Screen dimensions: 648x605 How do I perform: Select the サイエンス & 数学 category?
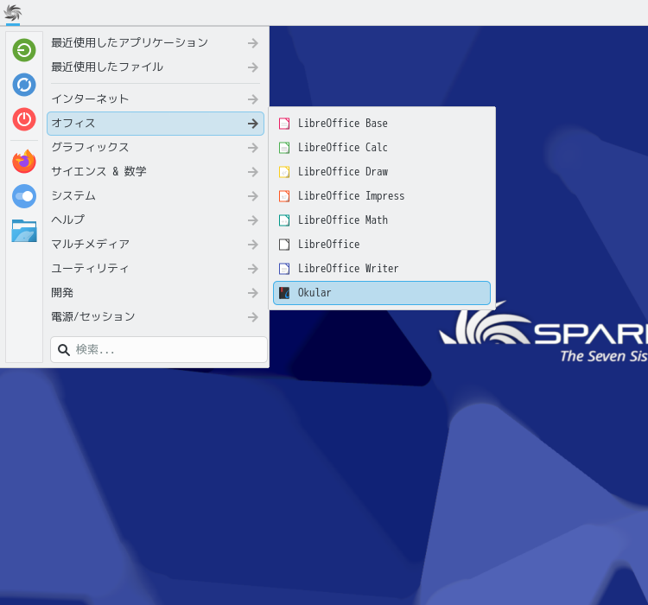coord(156,172)
